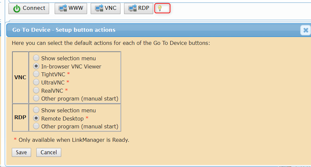
Task: Choose the RealVNC radio button
Action: [36, 90]
